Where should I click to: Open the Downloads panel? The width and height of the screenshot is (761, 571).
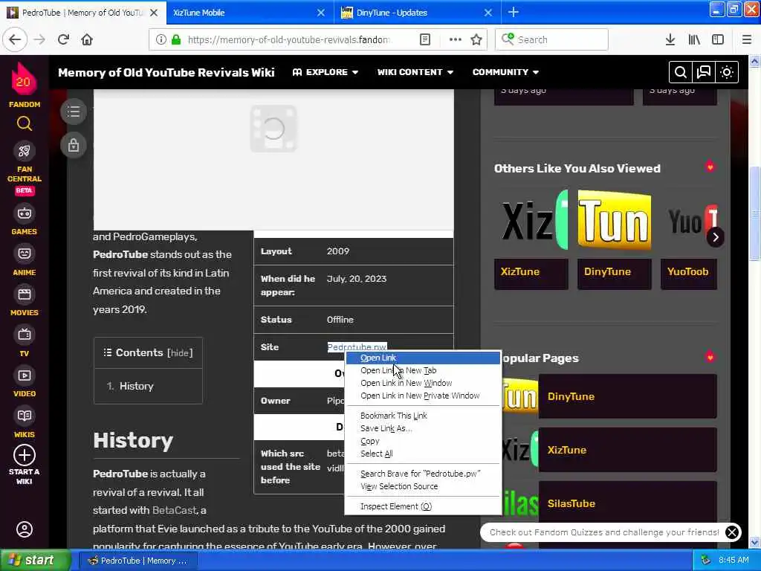pos(670,39)
